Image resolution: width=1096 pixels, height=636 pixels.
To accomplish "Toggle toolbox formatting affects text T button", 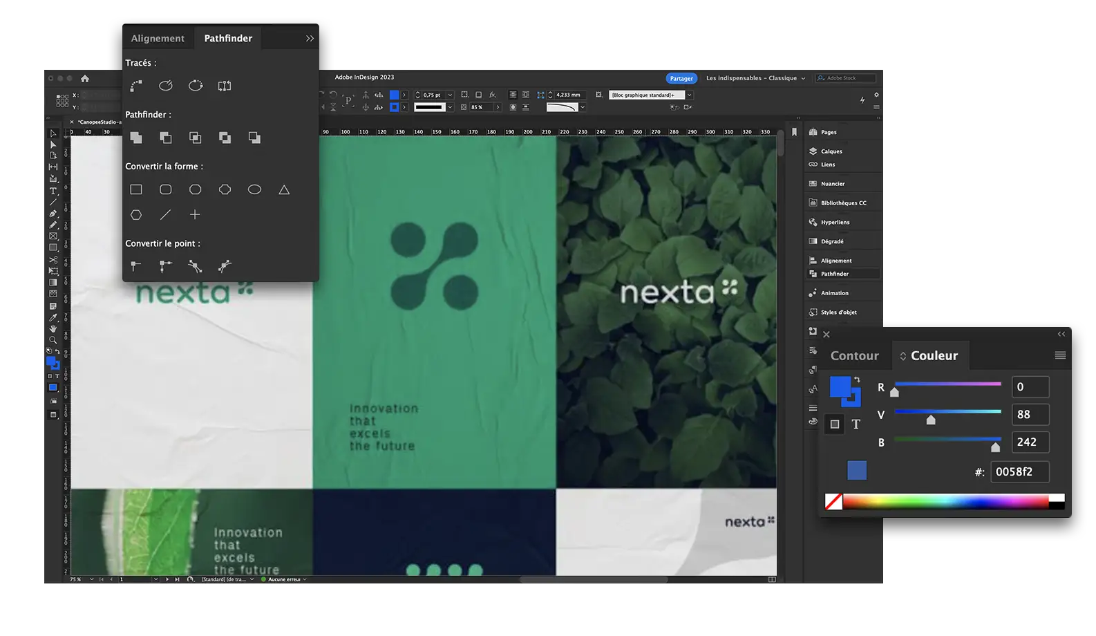I will point(57,377).
